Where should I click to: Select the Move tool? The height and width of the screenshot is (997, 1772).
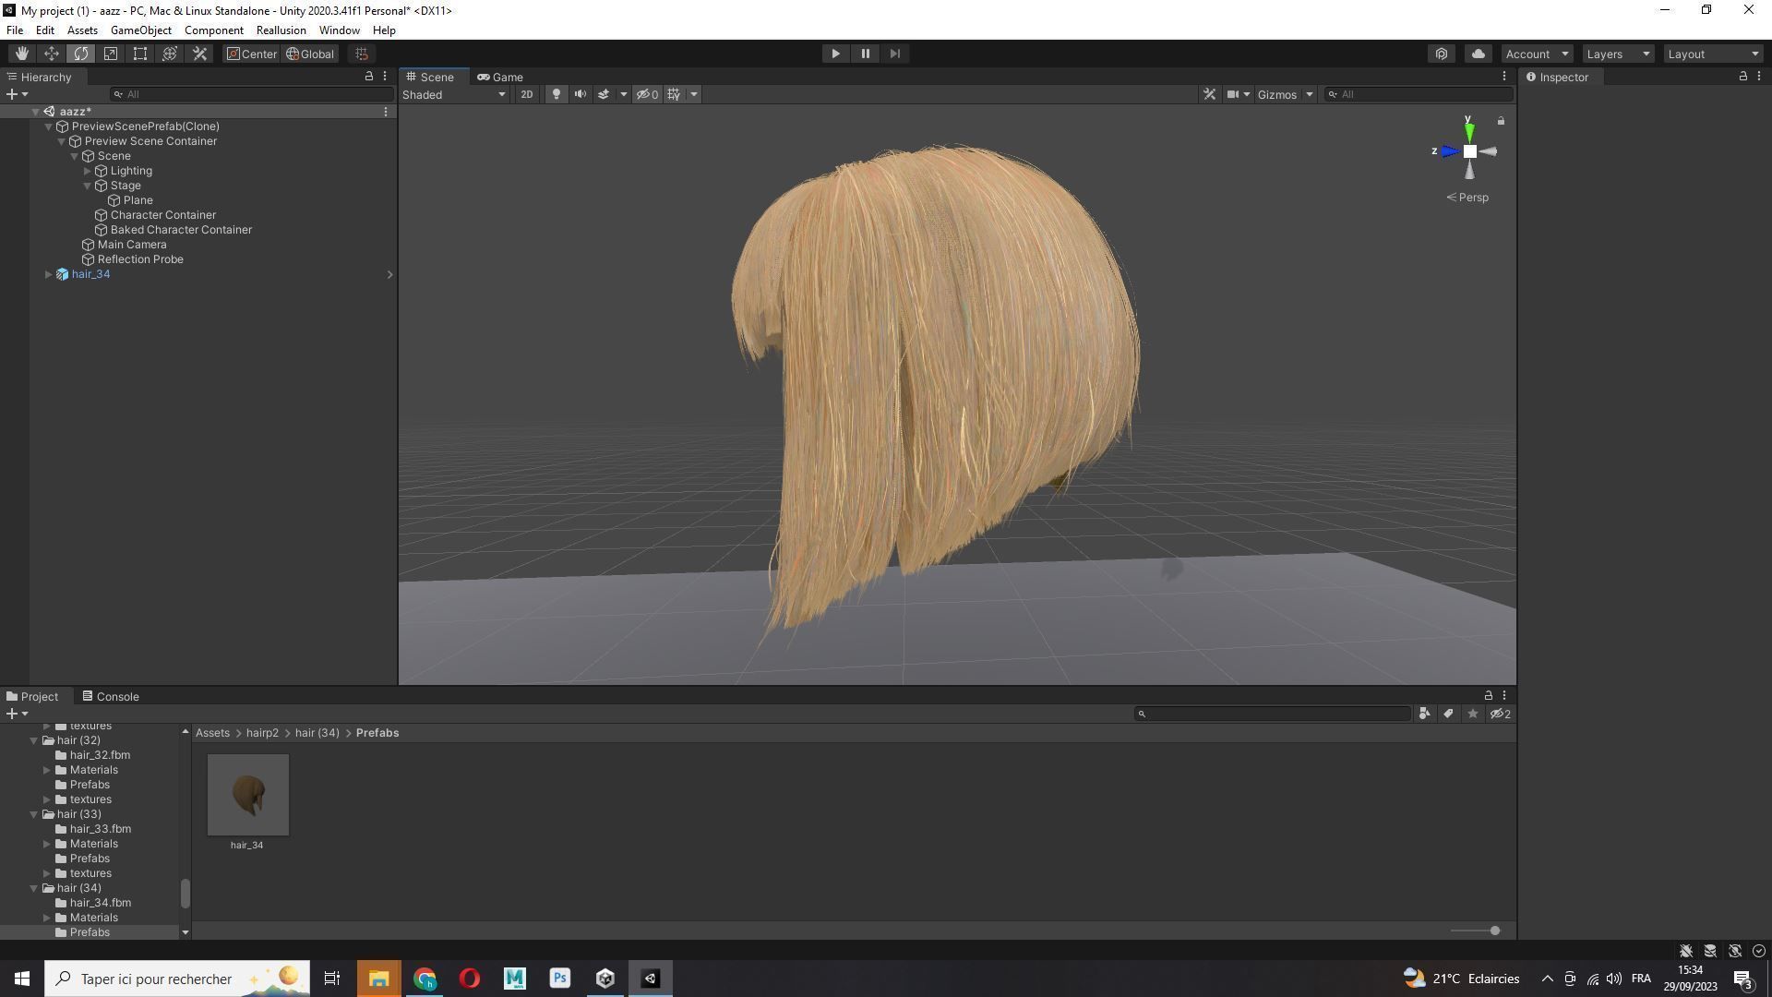click(52, 54)
